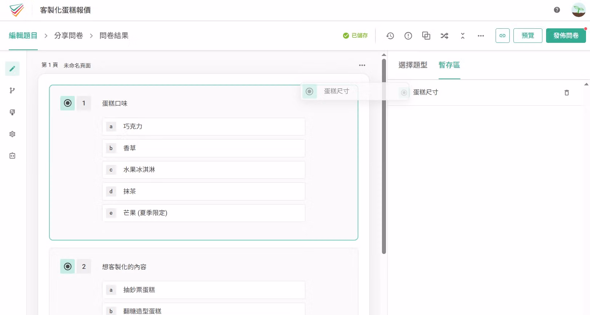Click the survey title 客製化蛋糕報價
Image resolution: width=590 pixels, height=315 pixels.
point(65,10)
